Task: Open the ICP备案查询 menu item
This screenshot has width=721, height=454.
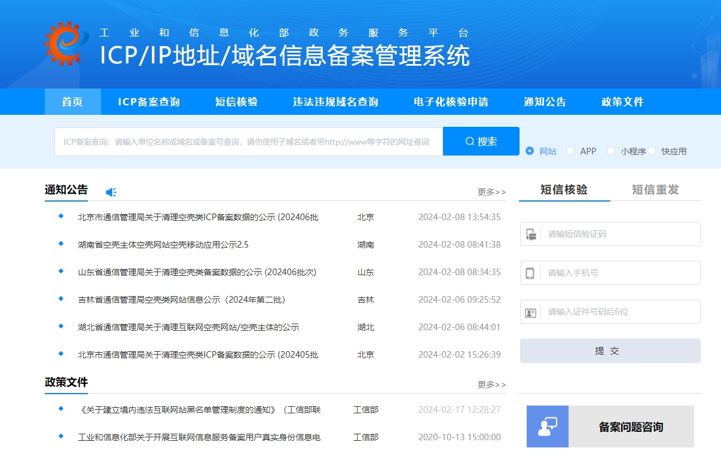Action: click(x=149, y=102)
